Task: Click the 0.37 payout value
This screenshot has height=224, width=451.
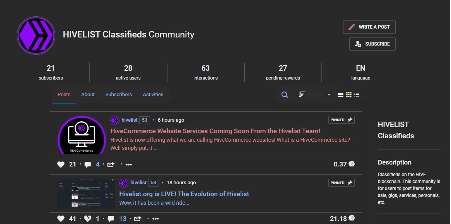Action: point(340,164)
